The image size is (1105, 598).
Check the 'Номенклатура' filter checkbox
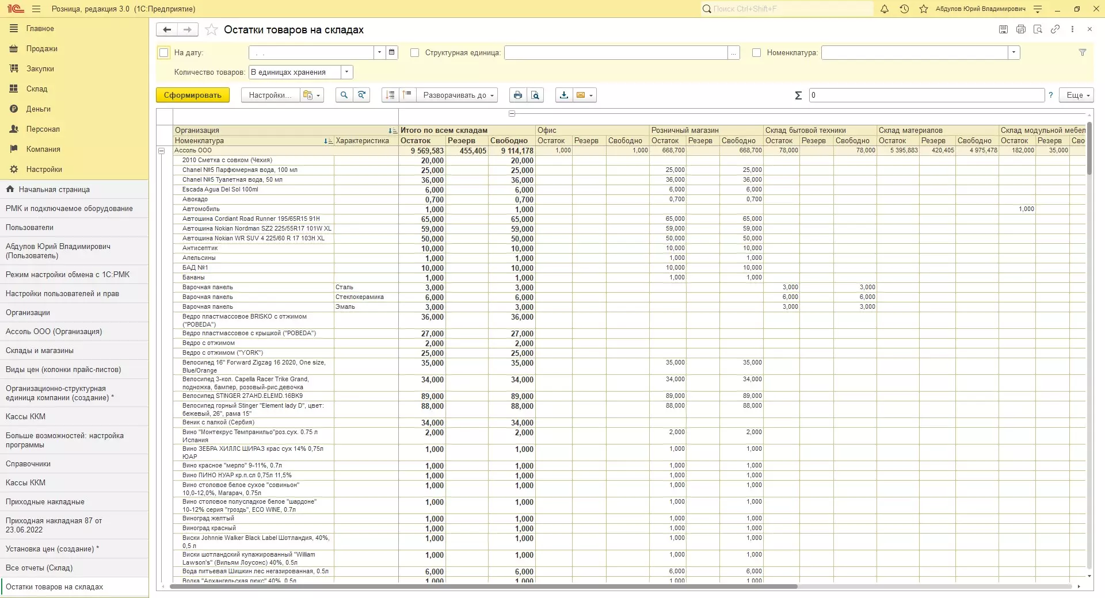(756, 53)
